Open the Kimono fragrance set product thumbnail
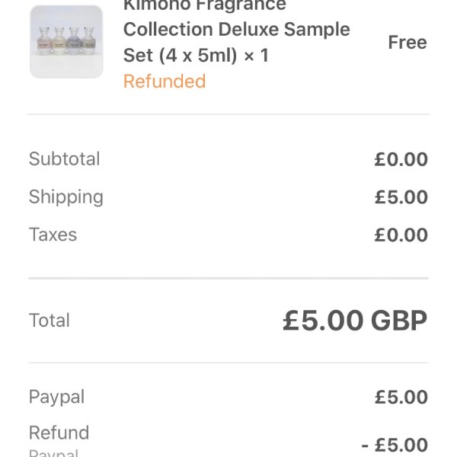 click(x=66, y=42)
